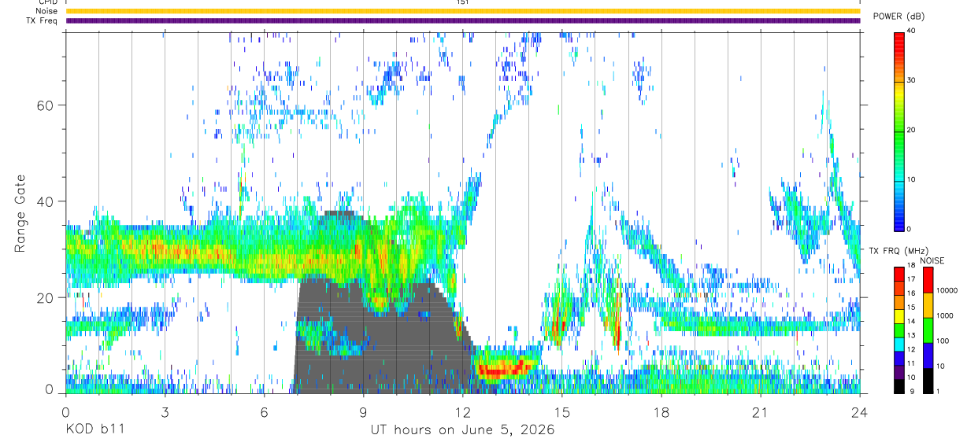
Task: Click the 'TX Freq' row label
Action: click(x=43, y=20)
